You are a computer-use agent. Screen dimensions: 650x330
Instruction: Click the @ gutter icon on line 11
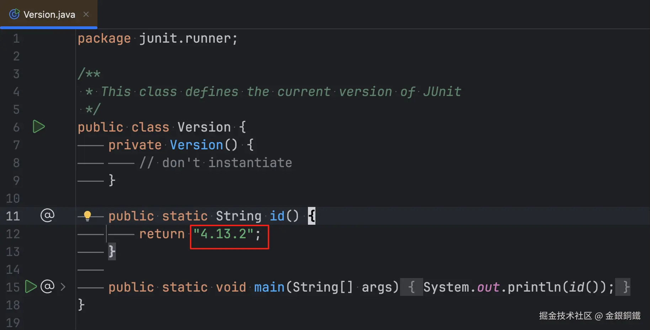[x=47, y=215]
